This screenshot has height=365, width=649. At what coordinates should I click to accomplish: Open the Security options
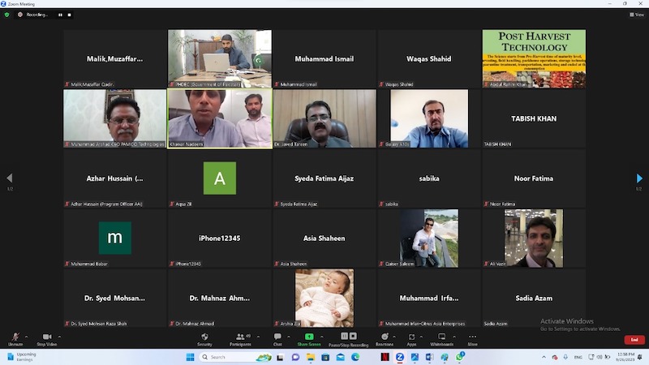204,338
